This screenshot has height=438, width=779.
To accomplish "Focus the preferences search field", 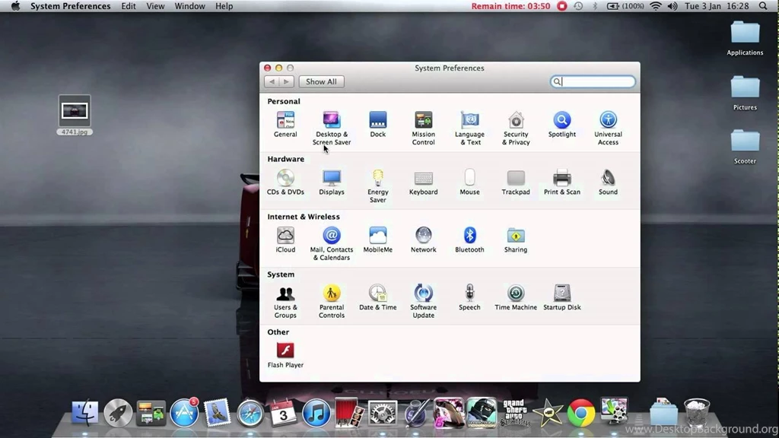I will tap(593, 81).
